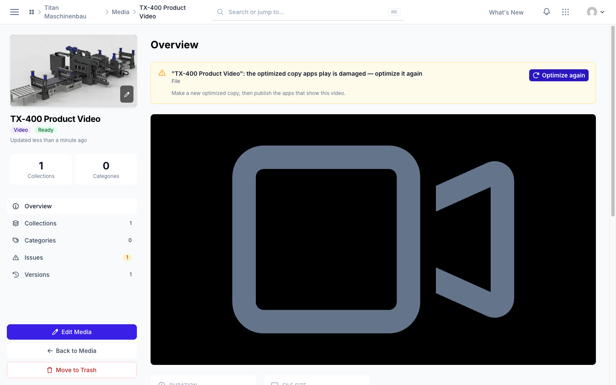Open the Versions sidebar item
Image resolution: width=616 pixels, height=385 pixels.
click(72, 275)
